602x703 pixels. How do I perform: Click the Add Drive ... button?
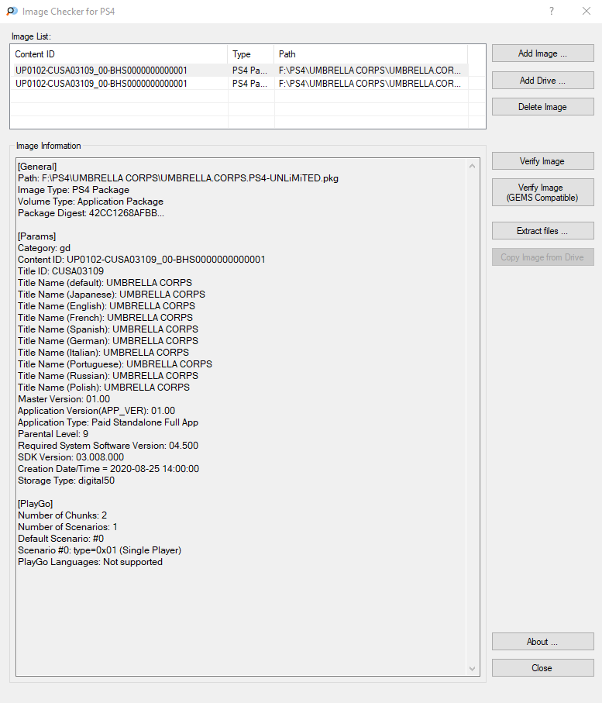pos(543,81)
